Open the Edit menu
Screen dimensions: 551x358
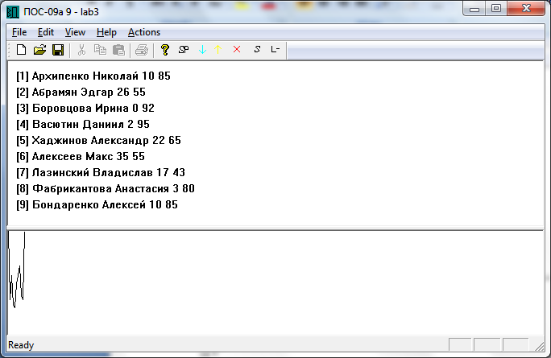click(x=46, y=32)
